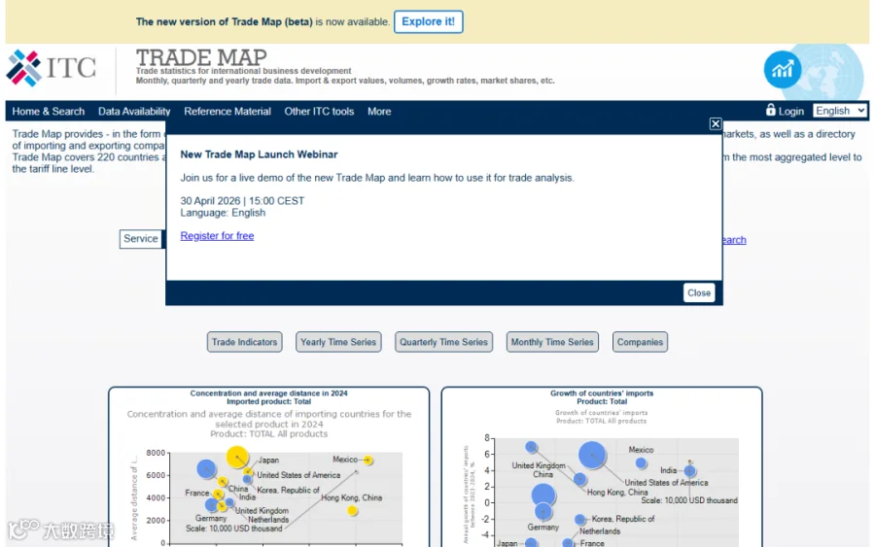This screenshot has width=875, height=547.
Task: Click the Mexico bubble label in the left chart
Action: [345, 460]
